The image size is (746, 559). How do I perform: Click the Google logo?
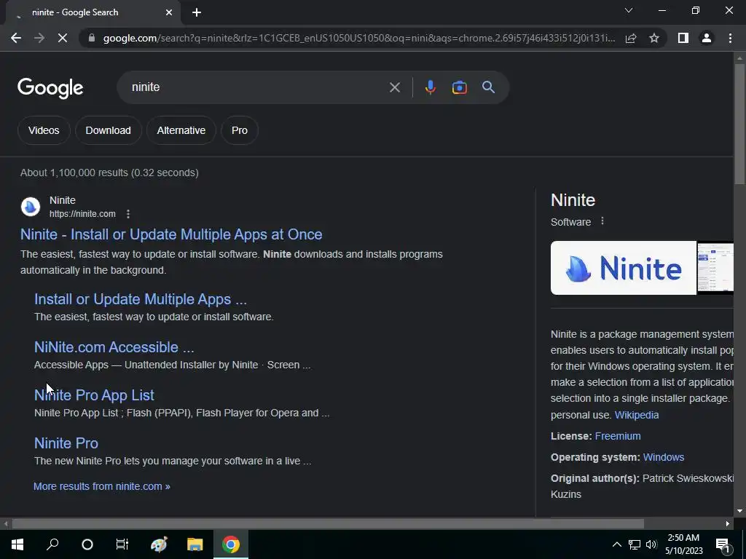(50, 88)
